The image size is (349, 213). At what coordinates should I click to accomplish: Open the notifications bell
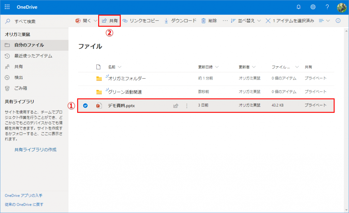tap(299, 7)
